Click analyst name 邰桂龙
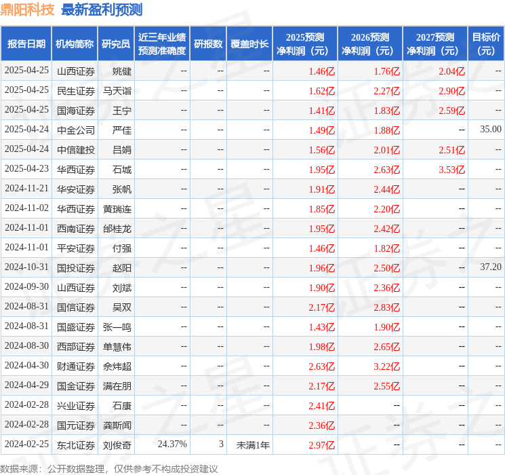The image size is (505, 475). pos(117,229)
